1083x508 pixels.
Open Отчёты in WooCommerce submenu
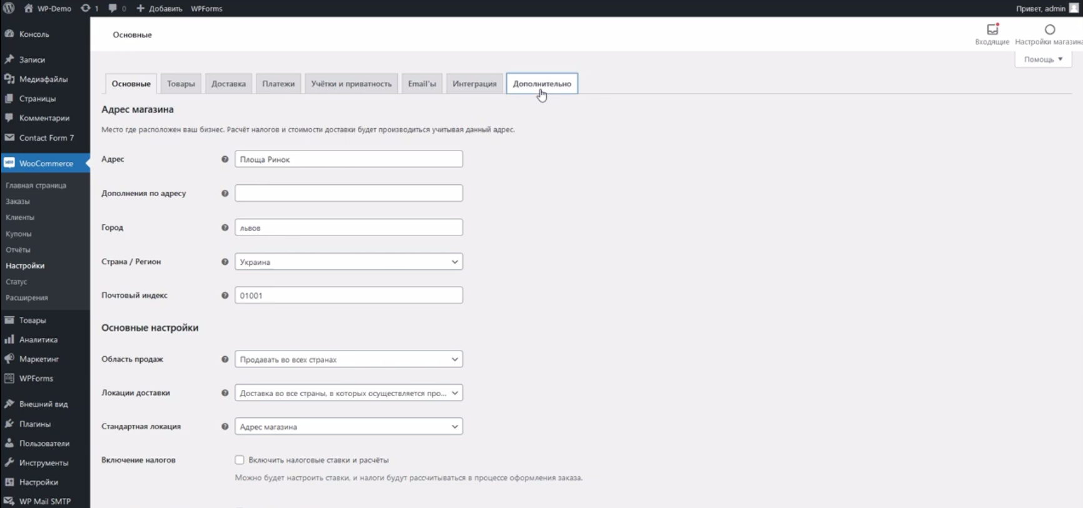[x=18, y=250]
